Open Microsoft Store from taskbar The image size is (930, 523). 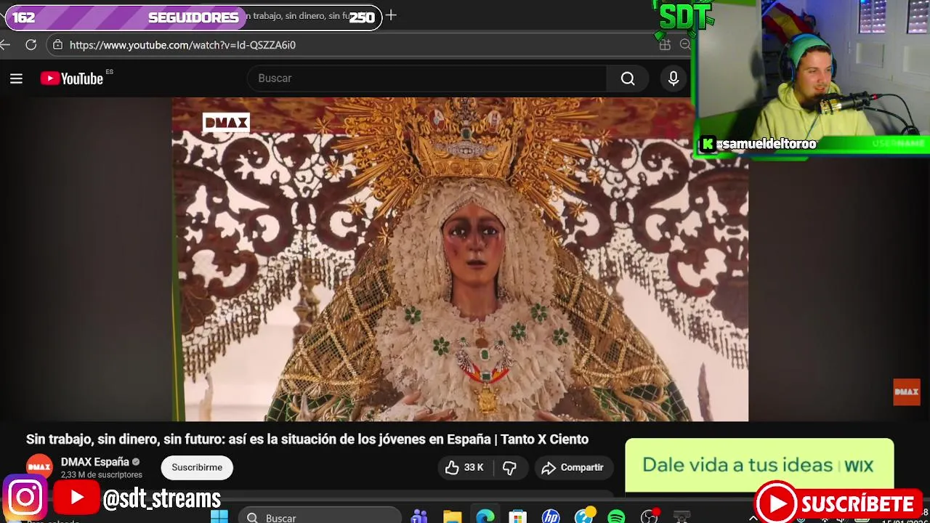click(x=517, y=517)
